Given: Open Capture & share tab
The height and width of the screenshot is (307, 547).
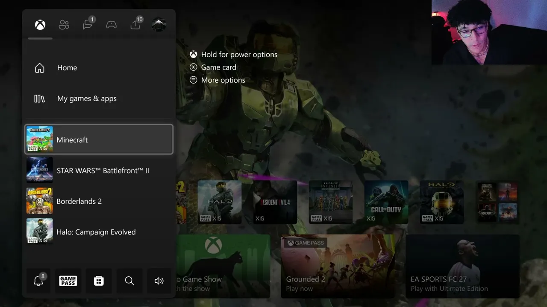Looking at the screenshot, I should tap(135, 24).
